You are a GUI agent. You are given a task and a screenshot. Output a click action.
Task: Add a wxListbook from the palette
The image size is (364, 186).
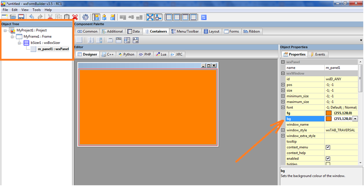(x=127, y=40)
